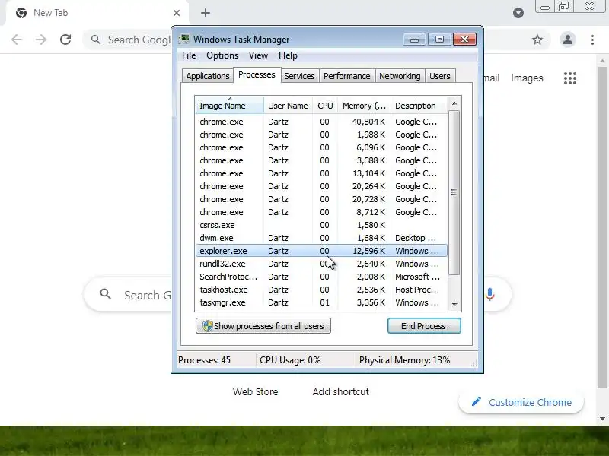Viewport: 609px width, 456px height.
Task: Click Add shortcut on new tab page
Action: tap(340, 391)
